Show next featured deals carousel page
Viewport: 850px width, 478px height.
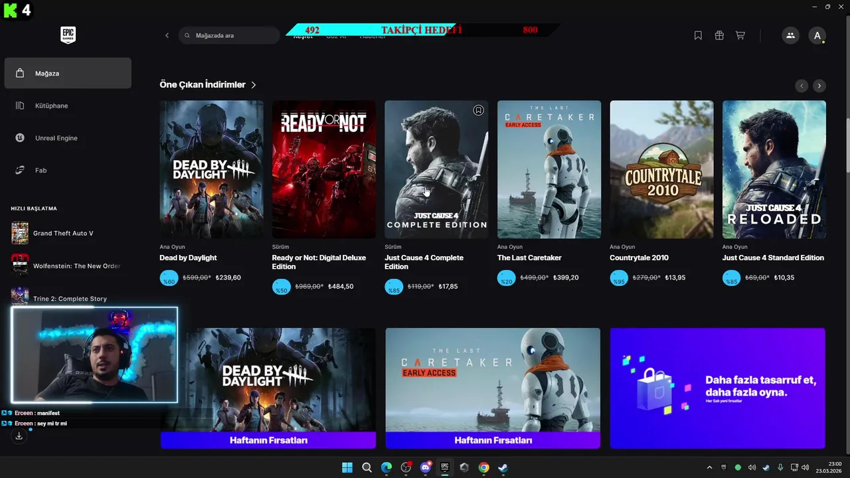click(819, 86)
